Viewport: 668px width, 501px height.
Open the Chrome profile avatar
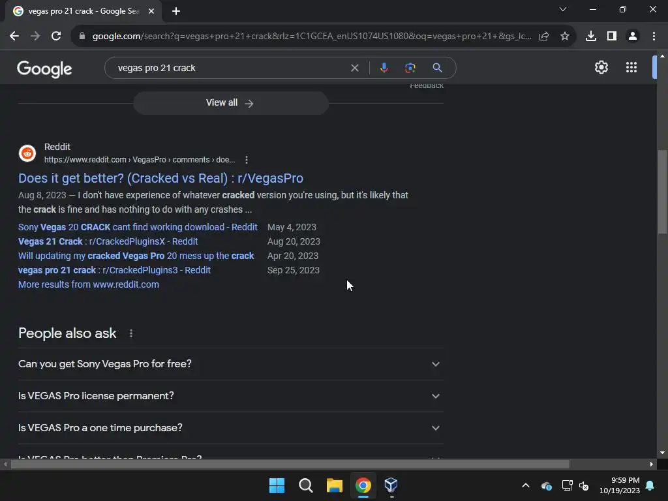coord(633,37)
